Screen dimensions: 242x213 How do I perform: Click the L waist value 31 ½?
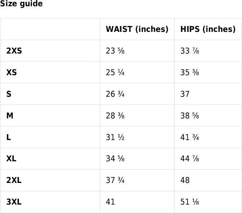(x=115, y=137)
